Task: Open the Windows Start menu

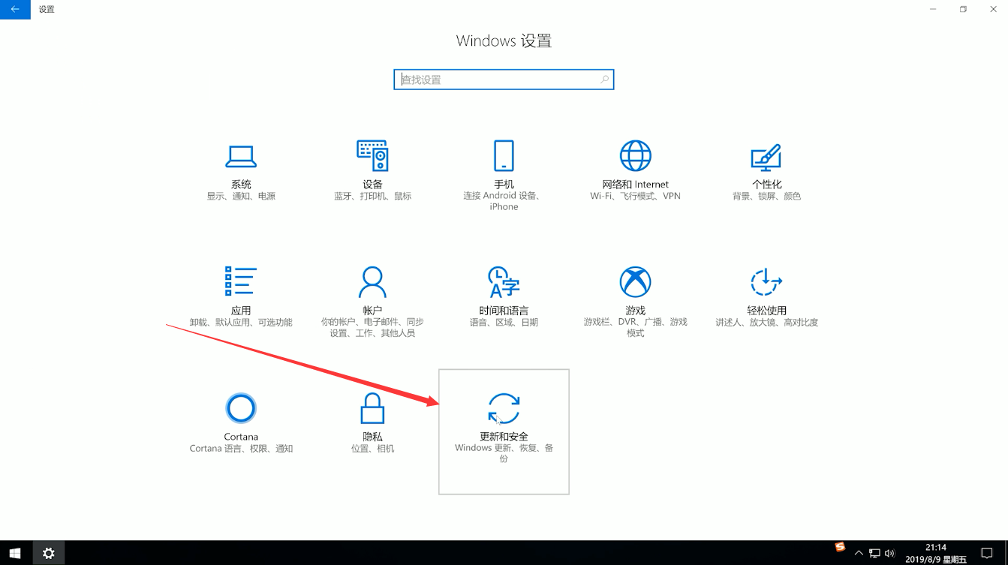Action: 15,553
